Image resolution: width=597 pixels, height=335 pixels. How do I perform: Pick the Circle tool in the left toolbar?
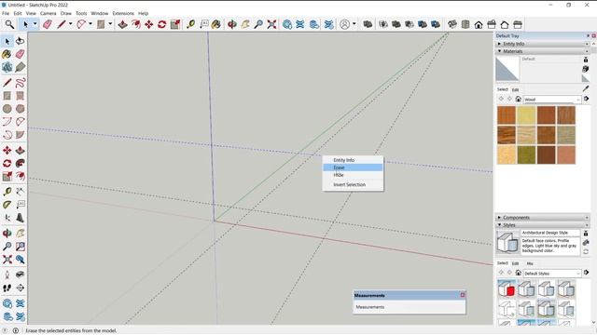click(x=7, y=109)
